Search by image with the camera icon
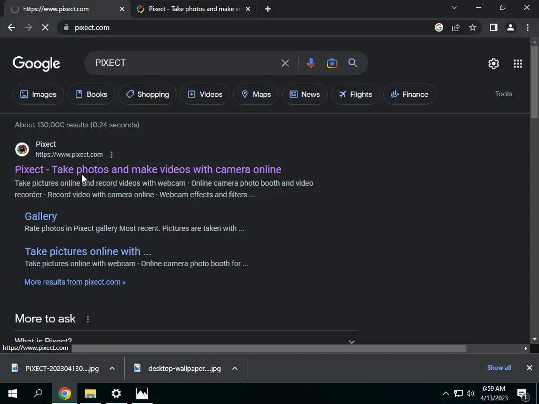Image resolution: width=539 pixels, height=404 pixels. click(x=332, y=63)
